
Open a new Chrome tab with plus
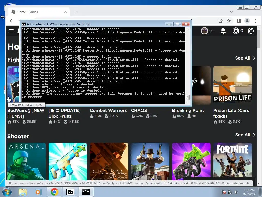75,12
